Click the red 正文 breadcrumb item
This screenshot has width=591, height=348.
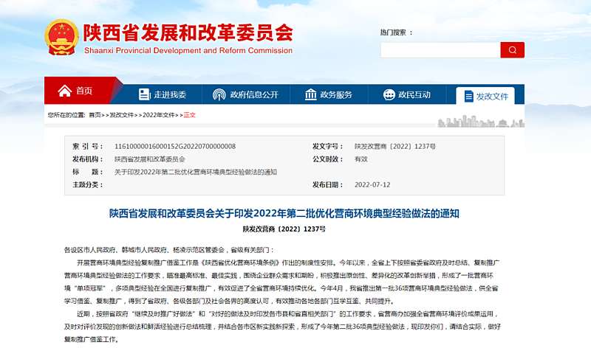[190, 115]
